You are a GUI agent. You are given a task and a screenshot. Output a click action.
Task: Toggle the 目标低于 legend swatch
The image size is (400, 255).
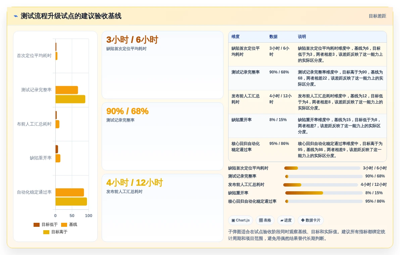(37, 225)
